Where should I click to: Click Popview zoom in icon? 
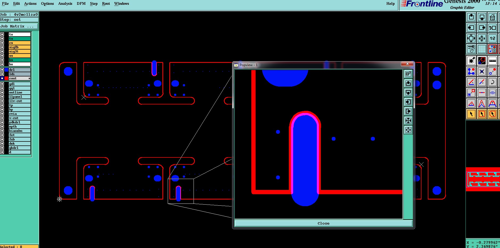pos(408,121)
